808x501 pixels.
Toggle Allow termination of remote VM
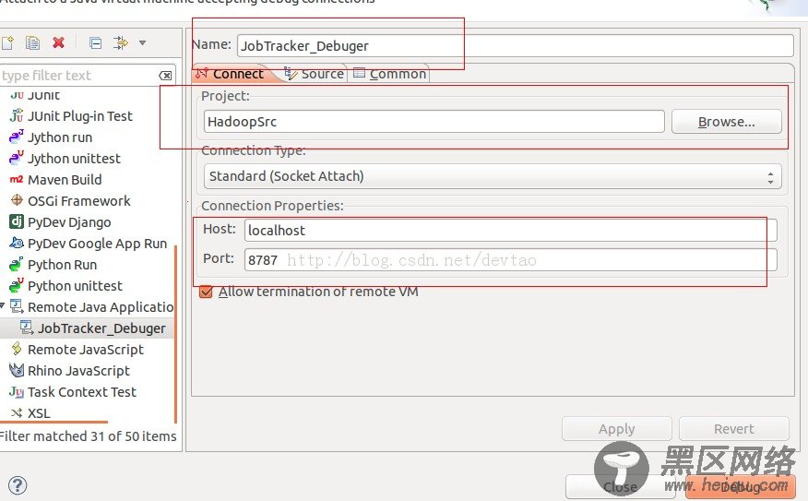[x=206, y=292]
